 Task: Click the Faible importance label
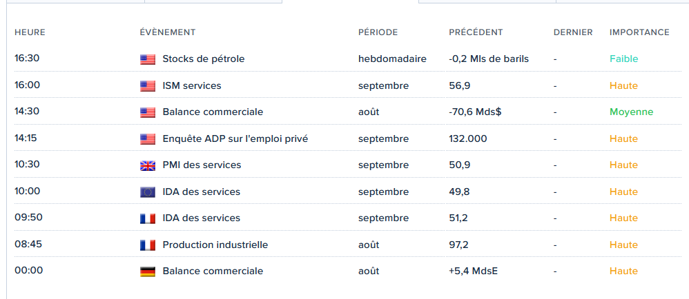[x=623, y=59]
